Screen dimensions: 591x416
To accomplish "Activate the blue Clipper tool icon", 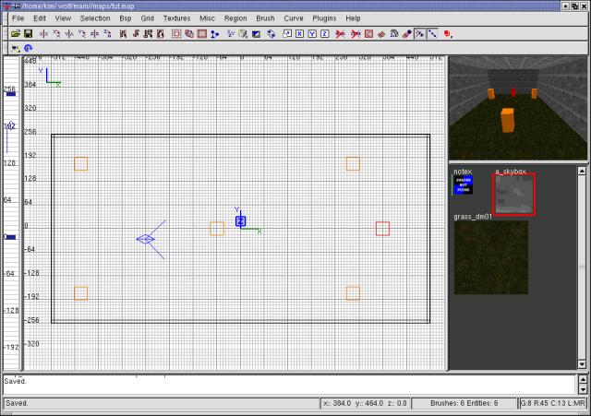I will pos(215,34).
